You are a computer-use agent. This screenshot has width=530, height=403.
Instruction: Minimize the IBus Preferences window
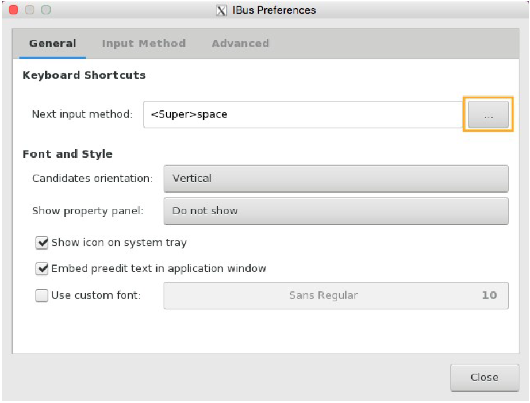29,10
